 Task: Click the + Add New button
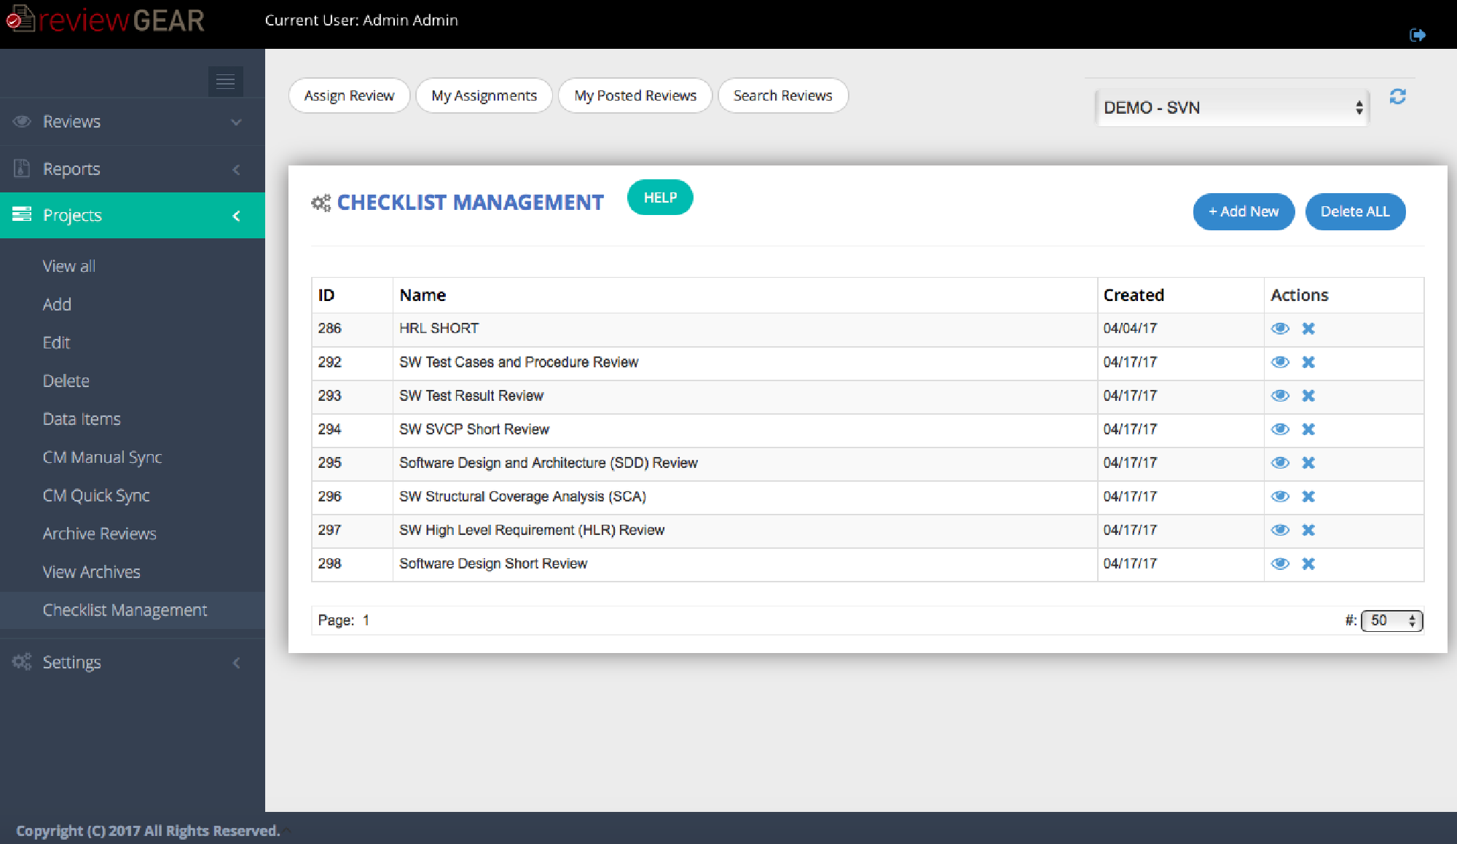[x=1244, y=211]
